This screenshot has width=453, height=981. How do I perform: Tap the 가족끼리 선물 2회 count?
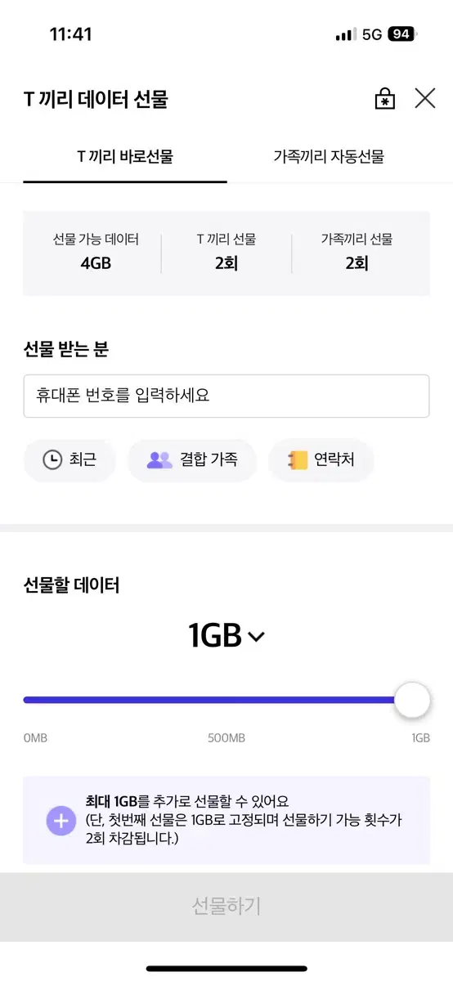[357, 252]
